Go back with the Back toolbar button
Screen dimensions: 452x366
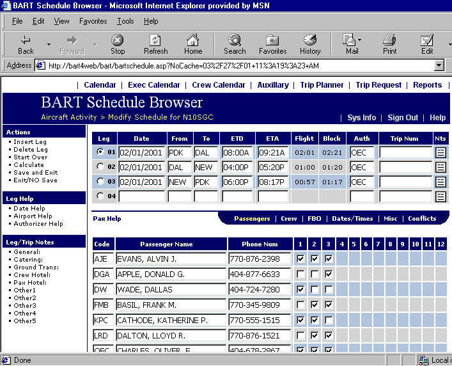click(26, 44)
